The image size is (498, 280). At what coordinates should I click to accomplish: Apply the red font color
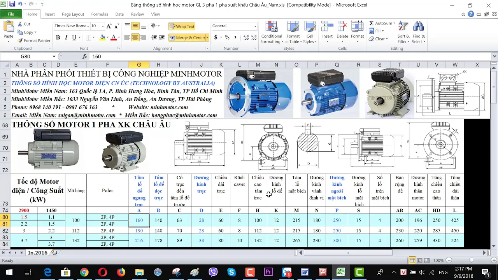114,38
